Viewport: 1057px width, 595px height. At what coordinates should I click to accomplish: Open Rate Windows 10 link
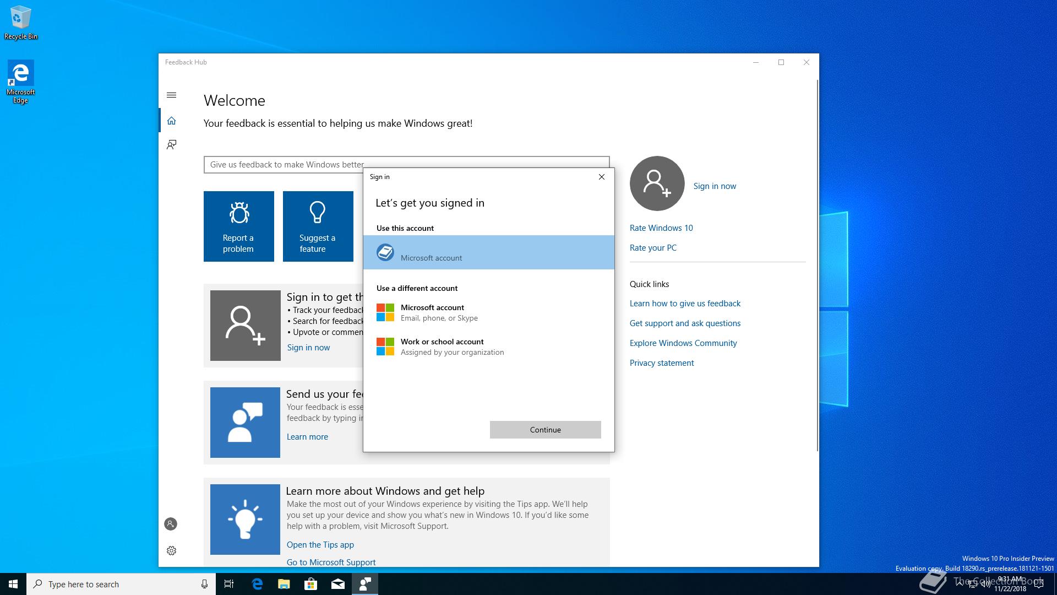click(661, 228)
